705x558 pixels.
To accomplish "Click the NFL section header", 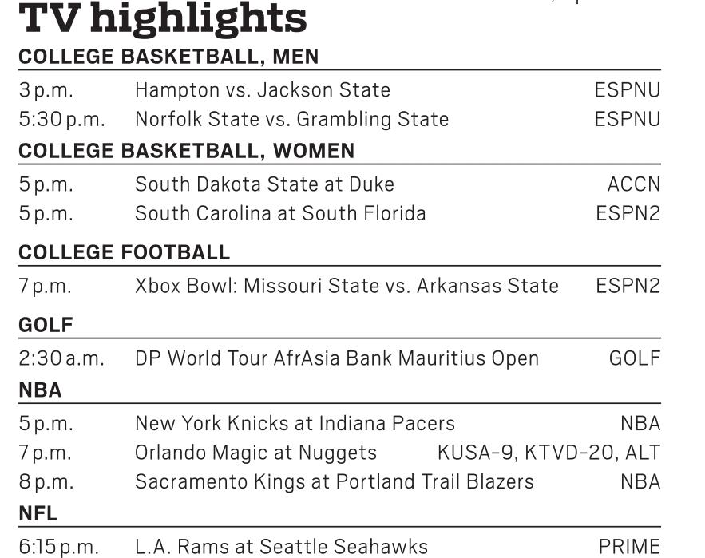I will (x=38, y=515).
